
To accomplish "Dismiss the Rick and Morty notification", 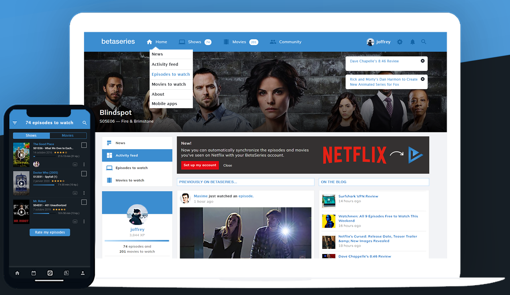I will tap(423, 79).
